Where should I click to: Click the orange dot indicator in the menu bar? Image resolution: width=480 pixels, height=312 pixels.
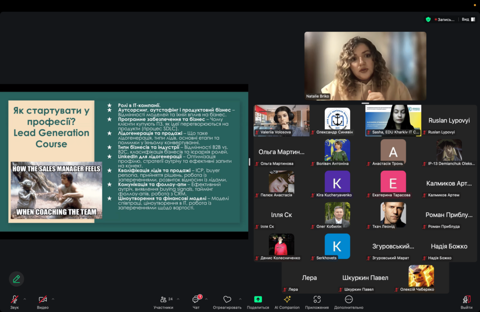(x=475, y=5)
